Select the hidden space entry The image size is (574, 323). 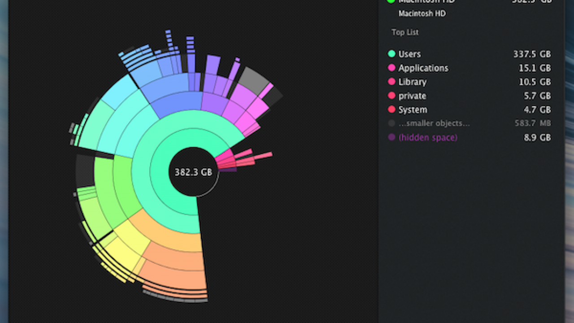[469, 138]
